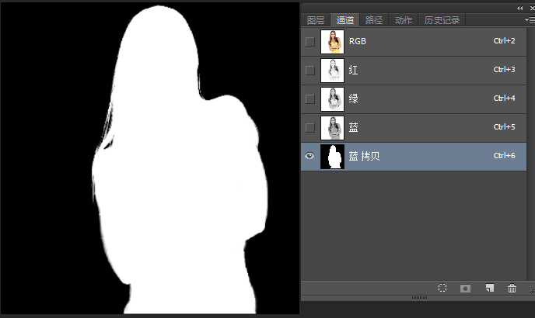Toggle 蓝 channel visibility box

point(309,128)
